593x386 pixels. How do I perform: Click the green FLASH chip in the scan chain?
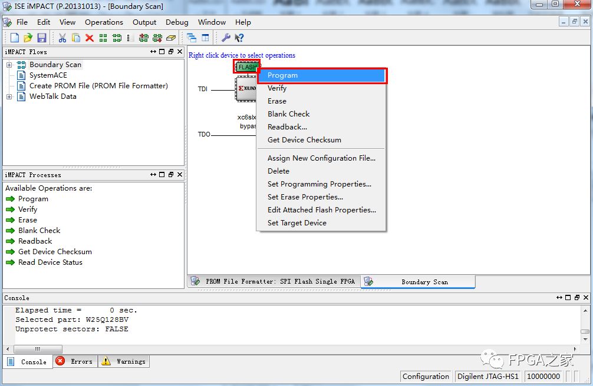pos(247,67)
